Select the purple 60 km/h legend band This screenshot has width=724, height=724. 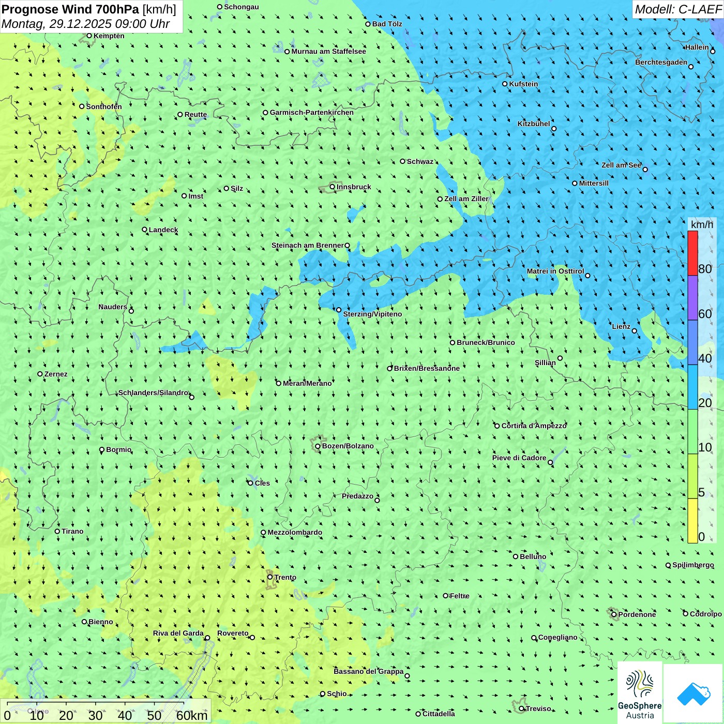tap(692, 298)
